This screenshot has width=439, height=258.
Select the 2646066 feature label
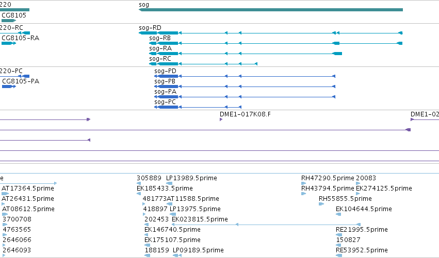[17, 240]
